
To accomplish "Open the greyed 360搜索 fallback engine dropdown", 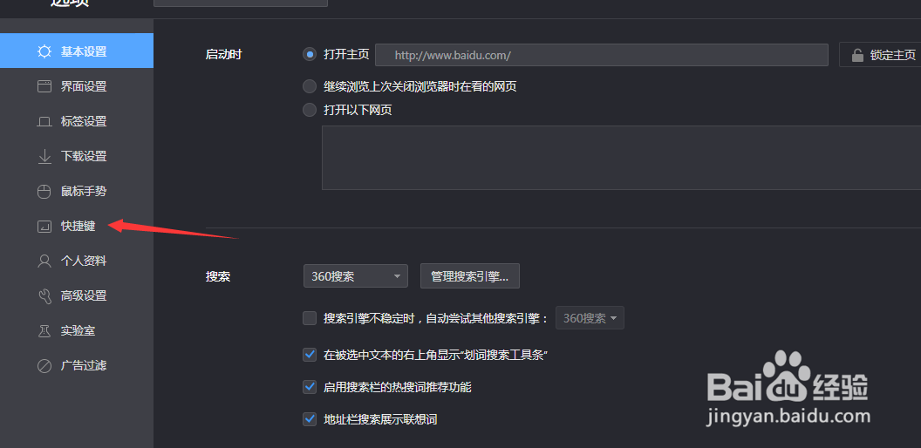I will pos(590,318).
